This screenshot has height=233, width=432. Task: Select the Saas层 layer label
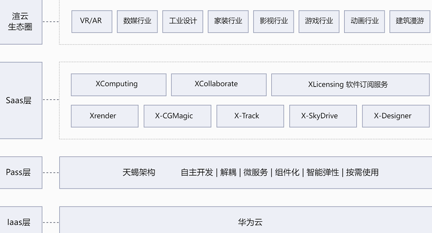tap(21, 100)
